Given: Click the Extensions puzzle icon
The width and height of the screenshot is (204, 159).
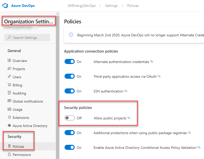Looking at the screenshot, I should [x=9, y=117].
